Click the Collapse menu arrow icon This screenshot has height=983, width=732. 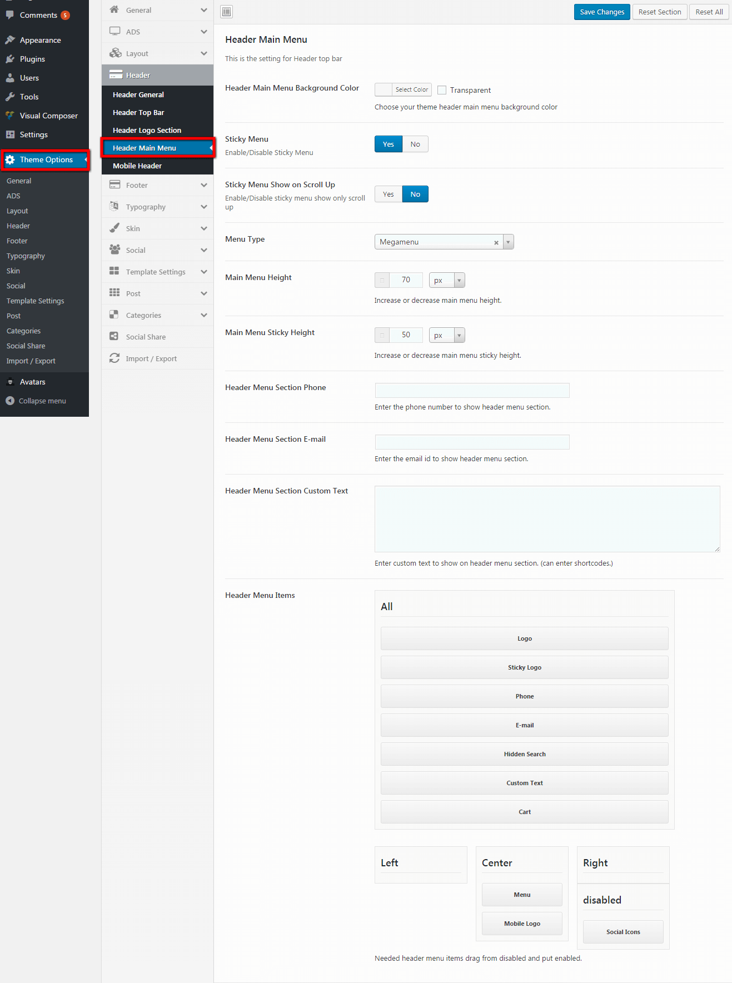(10, 401)
